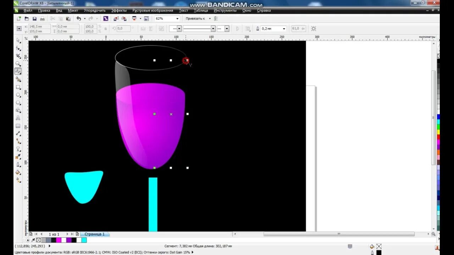The width and height of the screenshot is (454, 255).
Task: Select the Interactive Fill tool
Action: 18,180
